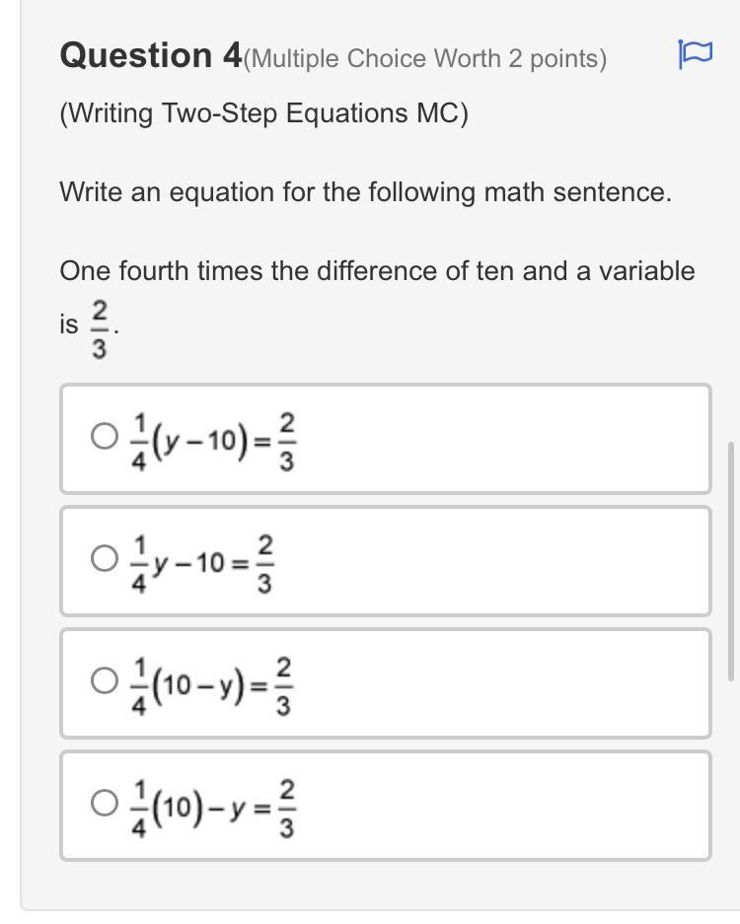Click the Write an equation instruction text
740x924 pixels.
[x=366, y=192]
